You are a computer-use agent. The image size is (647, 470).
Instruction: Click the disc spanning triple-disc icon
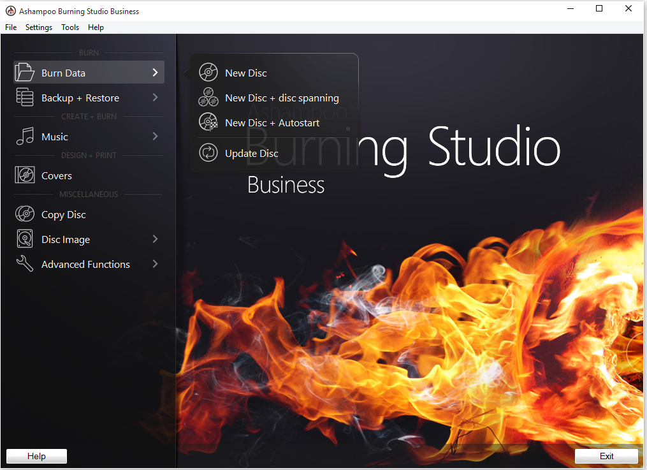pos(208,98)
